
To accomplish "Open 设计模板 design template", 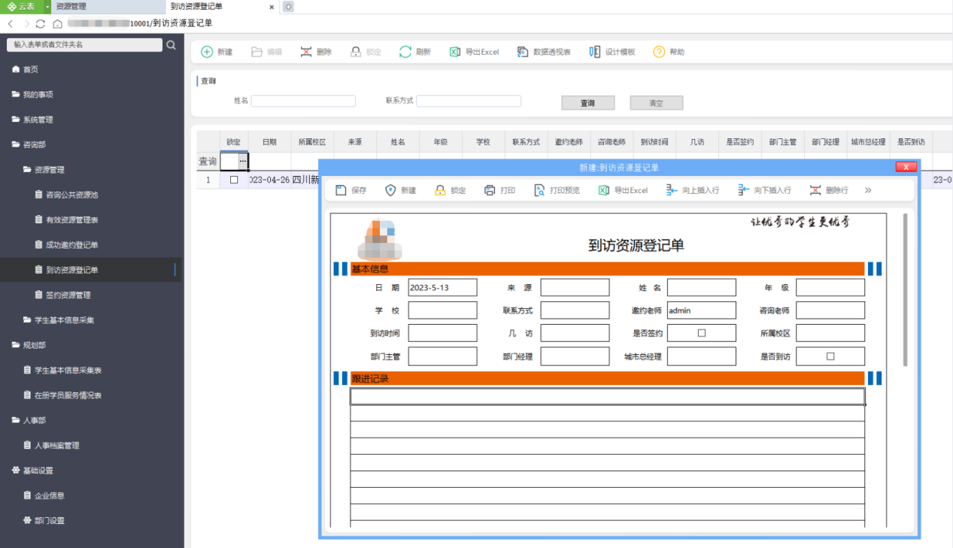I will coord(612,52).
